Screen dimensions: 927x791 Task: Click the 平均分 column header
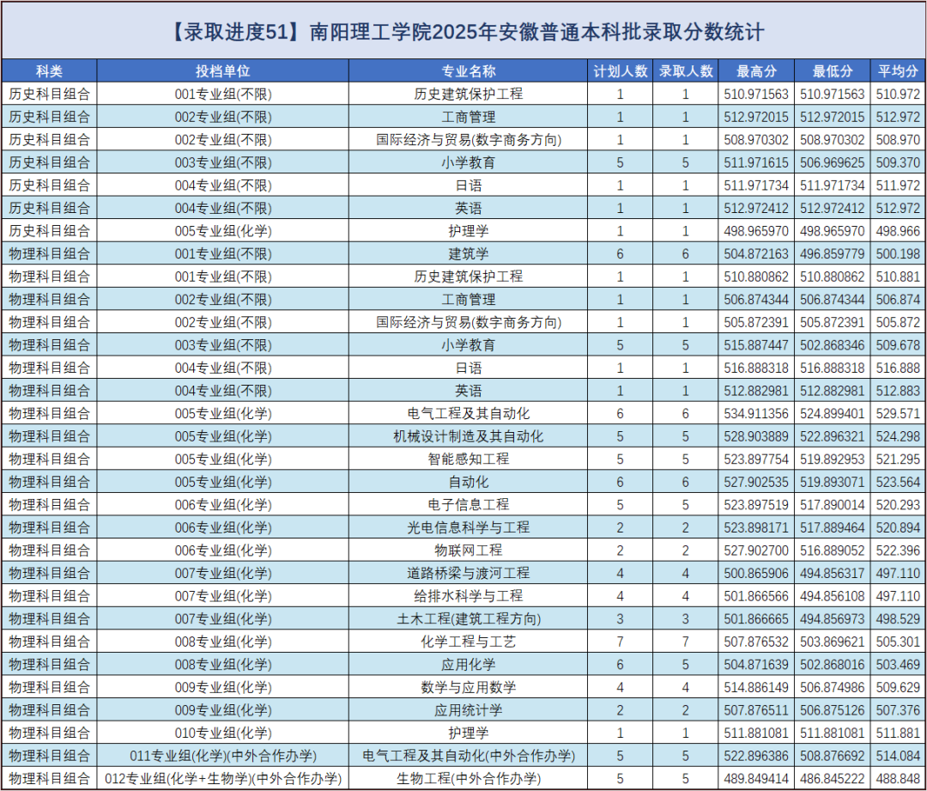(x=898, y=71)
